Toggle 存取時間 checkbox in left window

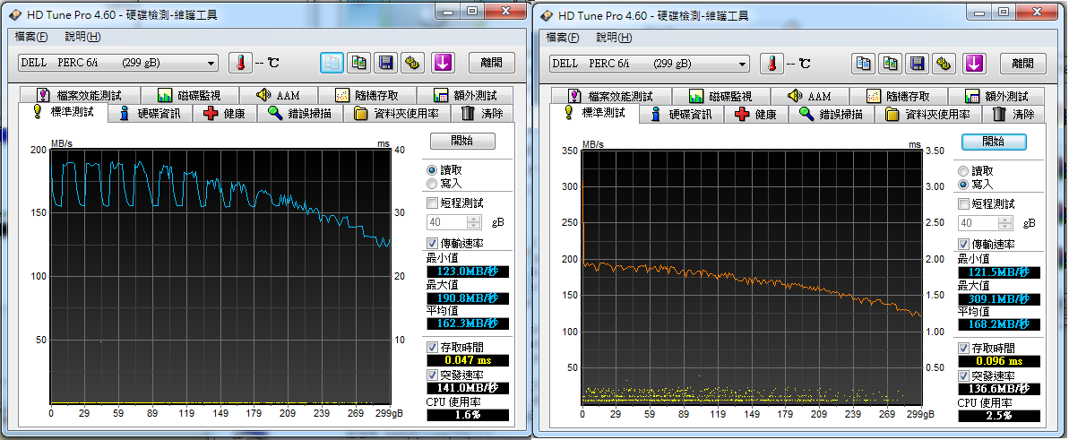coord(432,347)
